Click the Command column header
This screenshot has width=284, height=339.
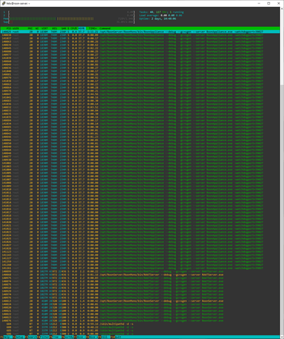pyautogui.click(x=105, y=28)
